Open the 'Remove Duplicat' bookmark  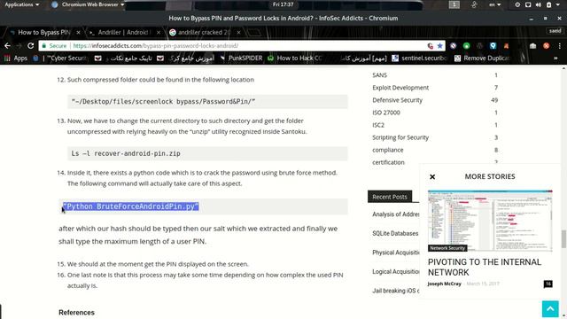(x=482, y=58)
